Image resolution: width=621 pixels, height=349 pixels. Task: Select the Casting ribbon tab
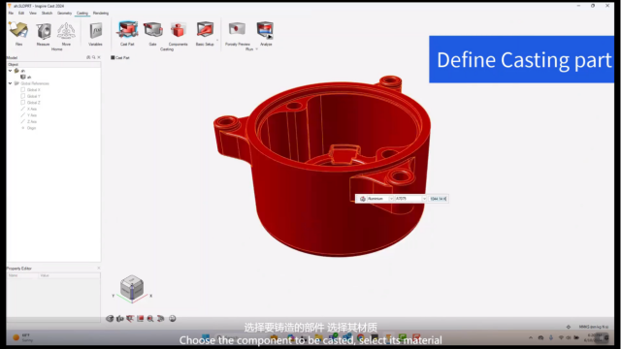pyautogui.click(x=82, y=13)
